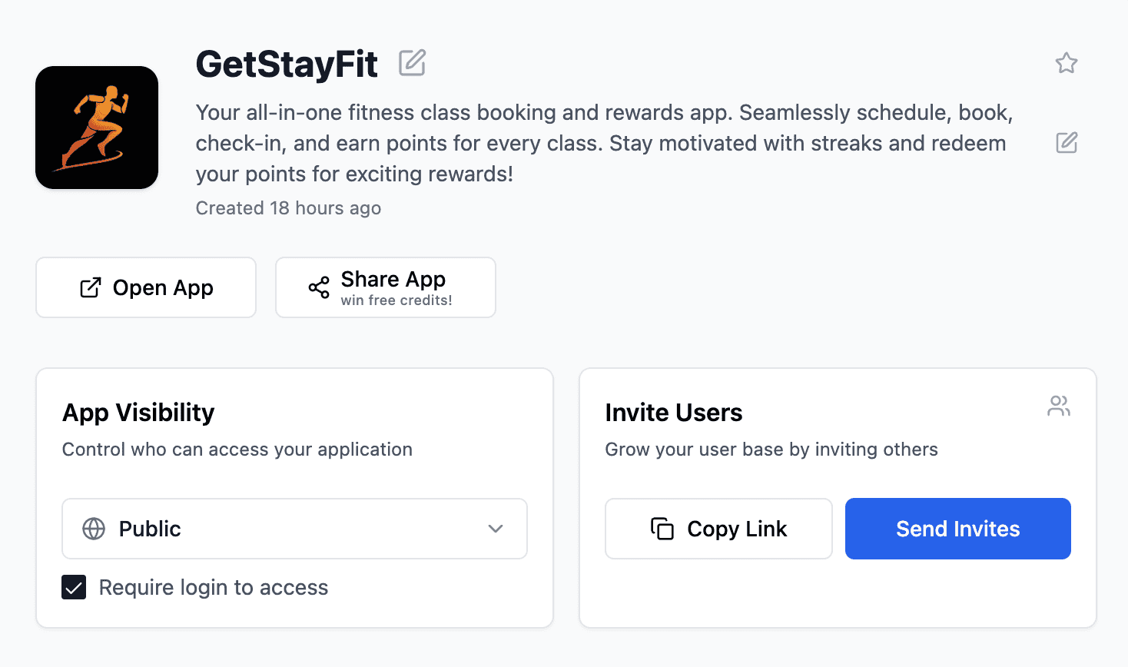Expand the visibility chevron arrow

(x=496, y=529)
